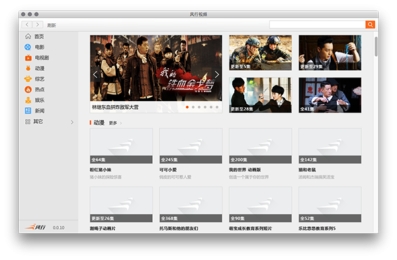Go back with the toolbar back arrow

point(27,24)
